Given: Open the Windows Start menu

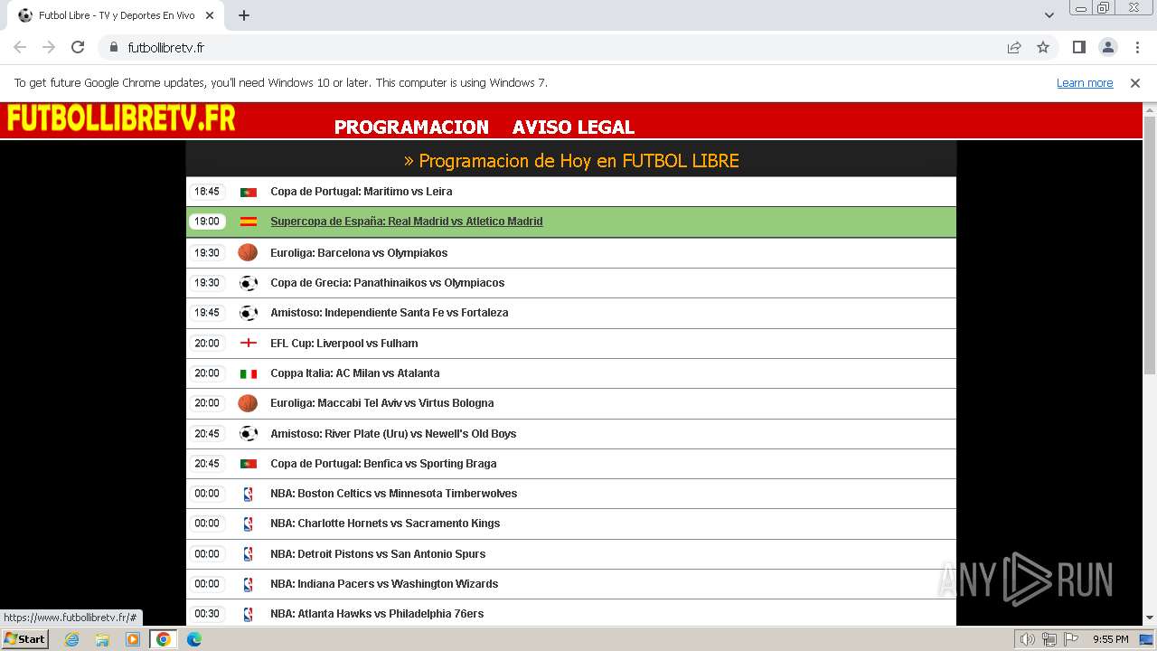Looking at the screenshot, I should click(24, 639).
